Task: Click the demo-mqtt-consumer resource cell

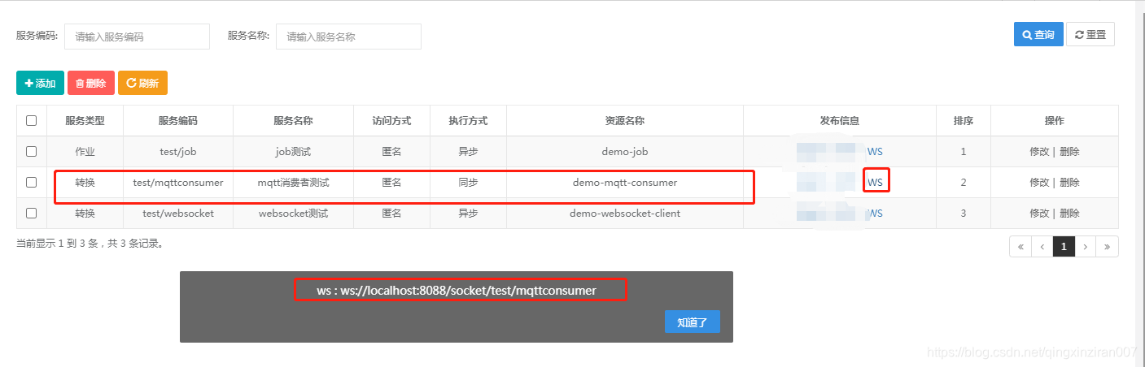Action: (x=625, y=182)
